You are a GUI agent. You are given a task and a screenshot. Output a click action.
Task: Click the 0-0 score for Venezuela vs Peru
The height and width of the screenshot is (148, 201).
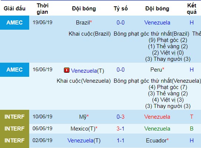point(120,70)
